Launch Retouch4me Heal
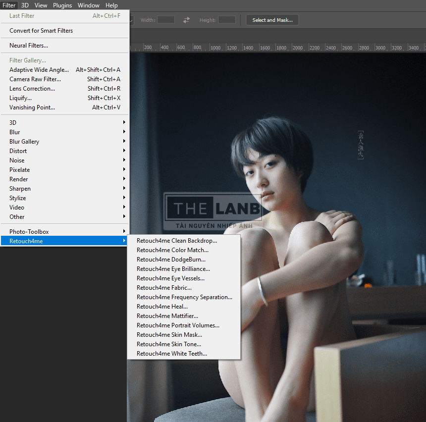Screen dimensions: 426x422 click(x=184, y=307)
